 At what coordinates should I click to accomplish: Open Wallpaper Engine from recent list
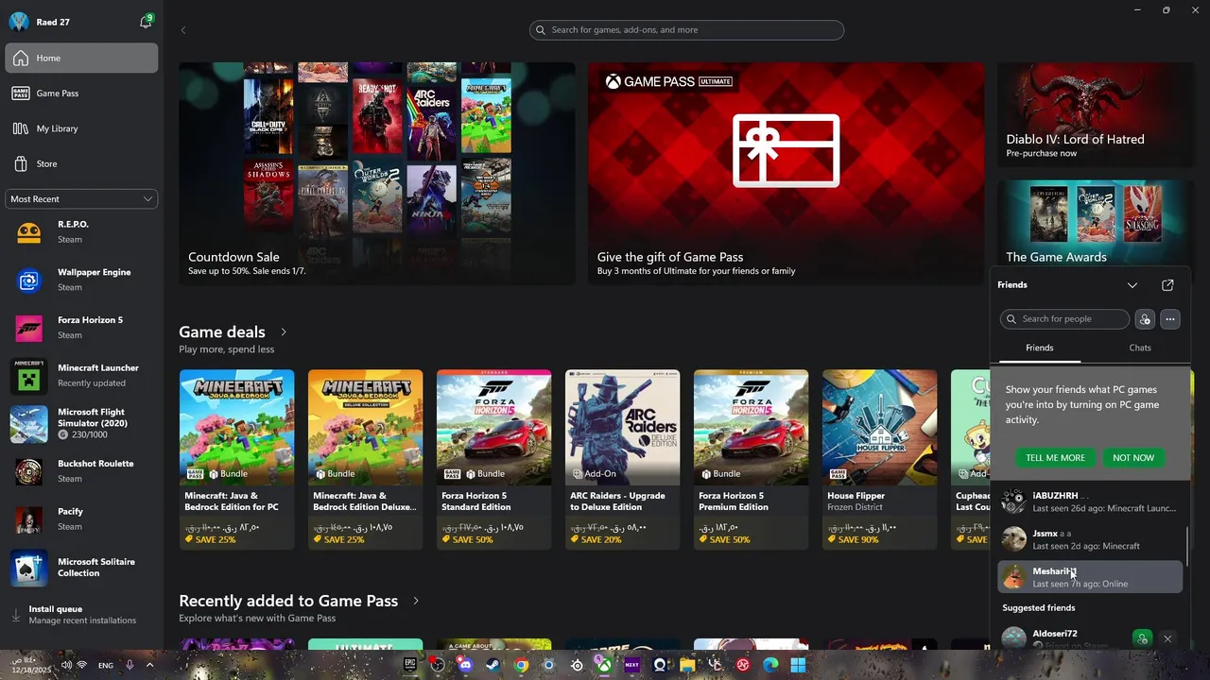click(81, 280)
